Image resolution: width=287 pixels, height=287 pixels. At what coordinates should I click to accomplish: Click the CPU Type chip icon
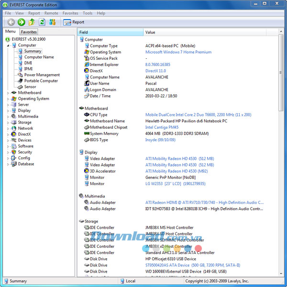pos(87,115)
